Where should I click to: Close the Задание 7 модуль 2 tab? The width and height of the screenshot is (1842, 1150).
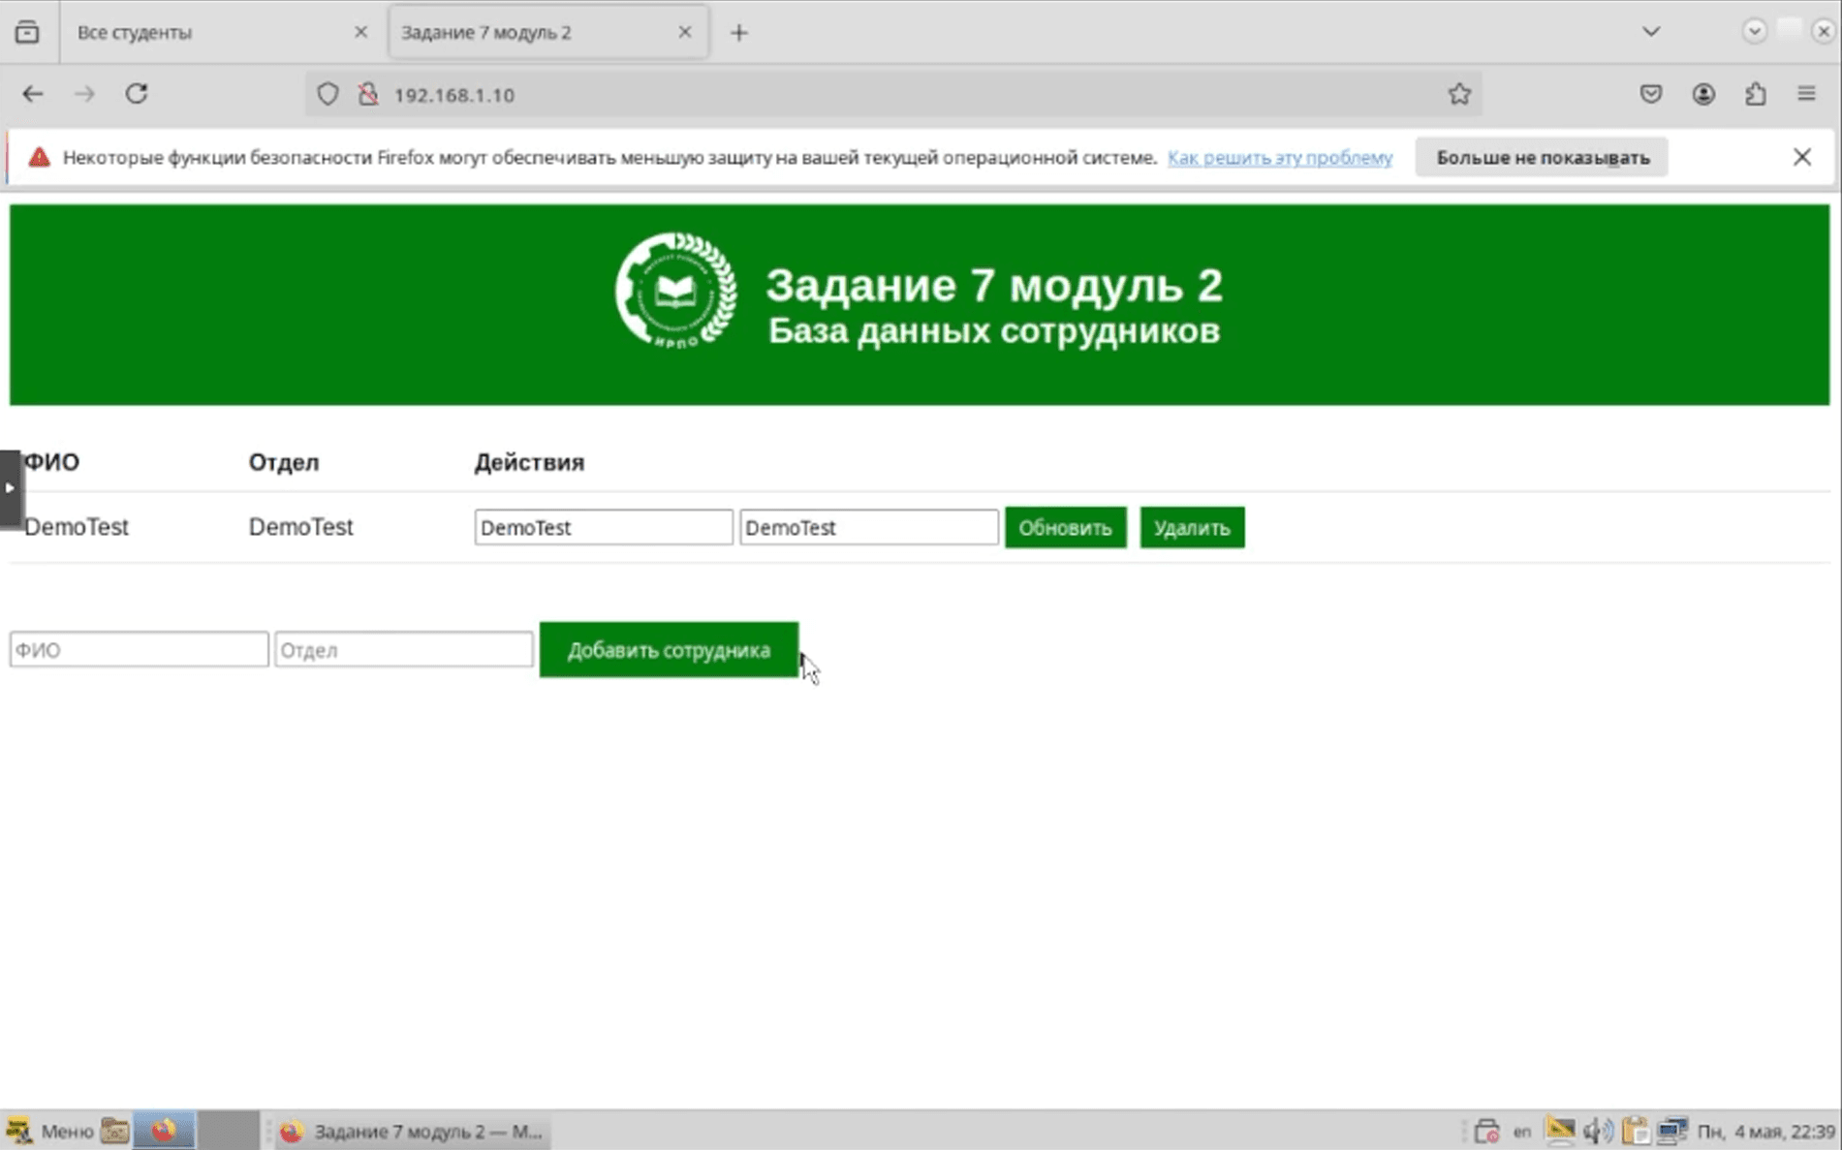pyautogui.click(x=685, y=32)
